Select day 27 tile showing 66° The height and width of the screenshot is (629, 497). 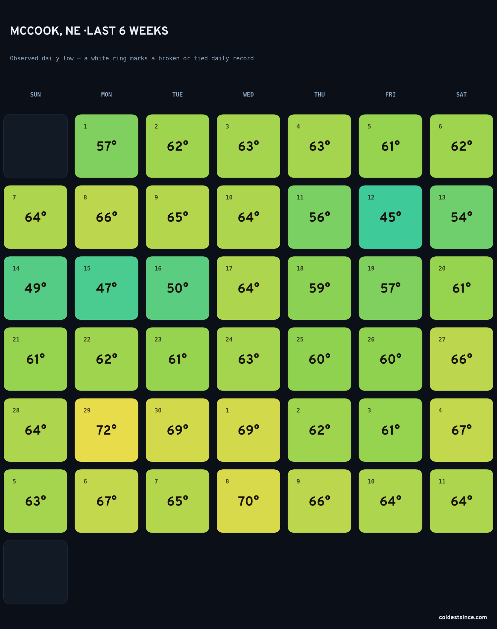(x=461, y=359)
